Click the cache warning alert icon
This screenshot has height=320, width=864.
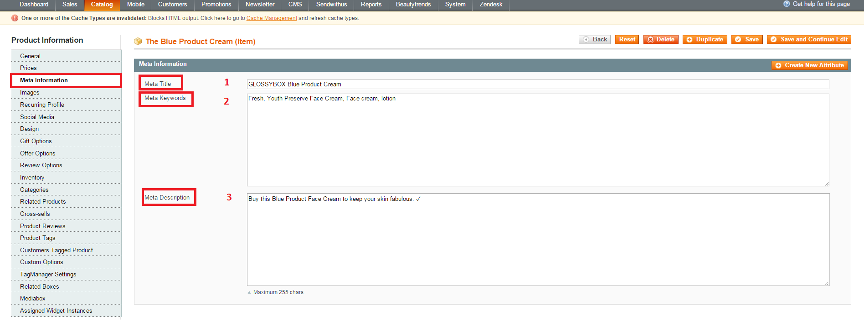(x=15, y=18)
